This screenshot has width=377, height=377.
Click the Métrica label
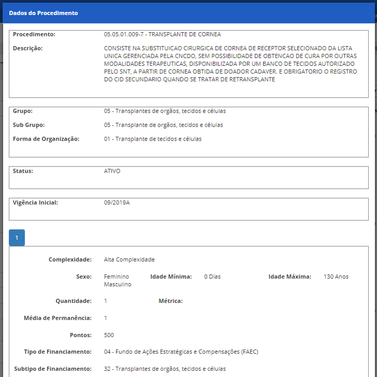170,301
